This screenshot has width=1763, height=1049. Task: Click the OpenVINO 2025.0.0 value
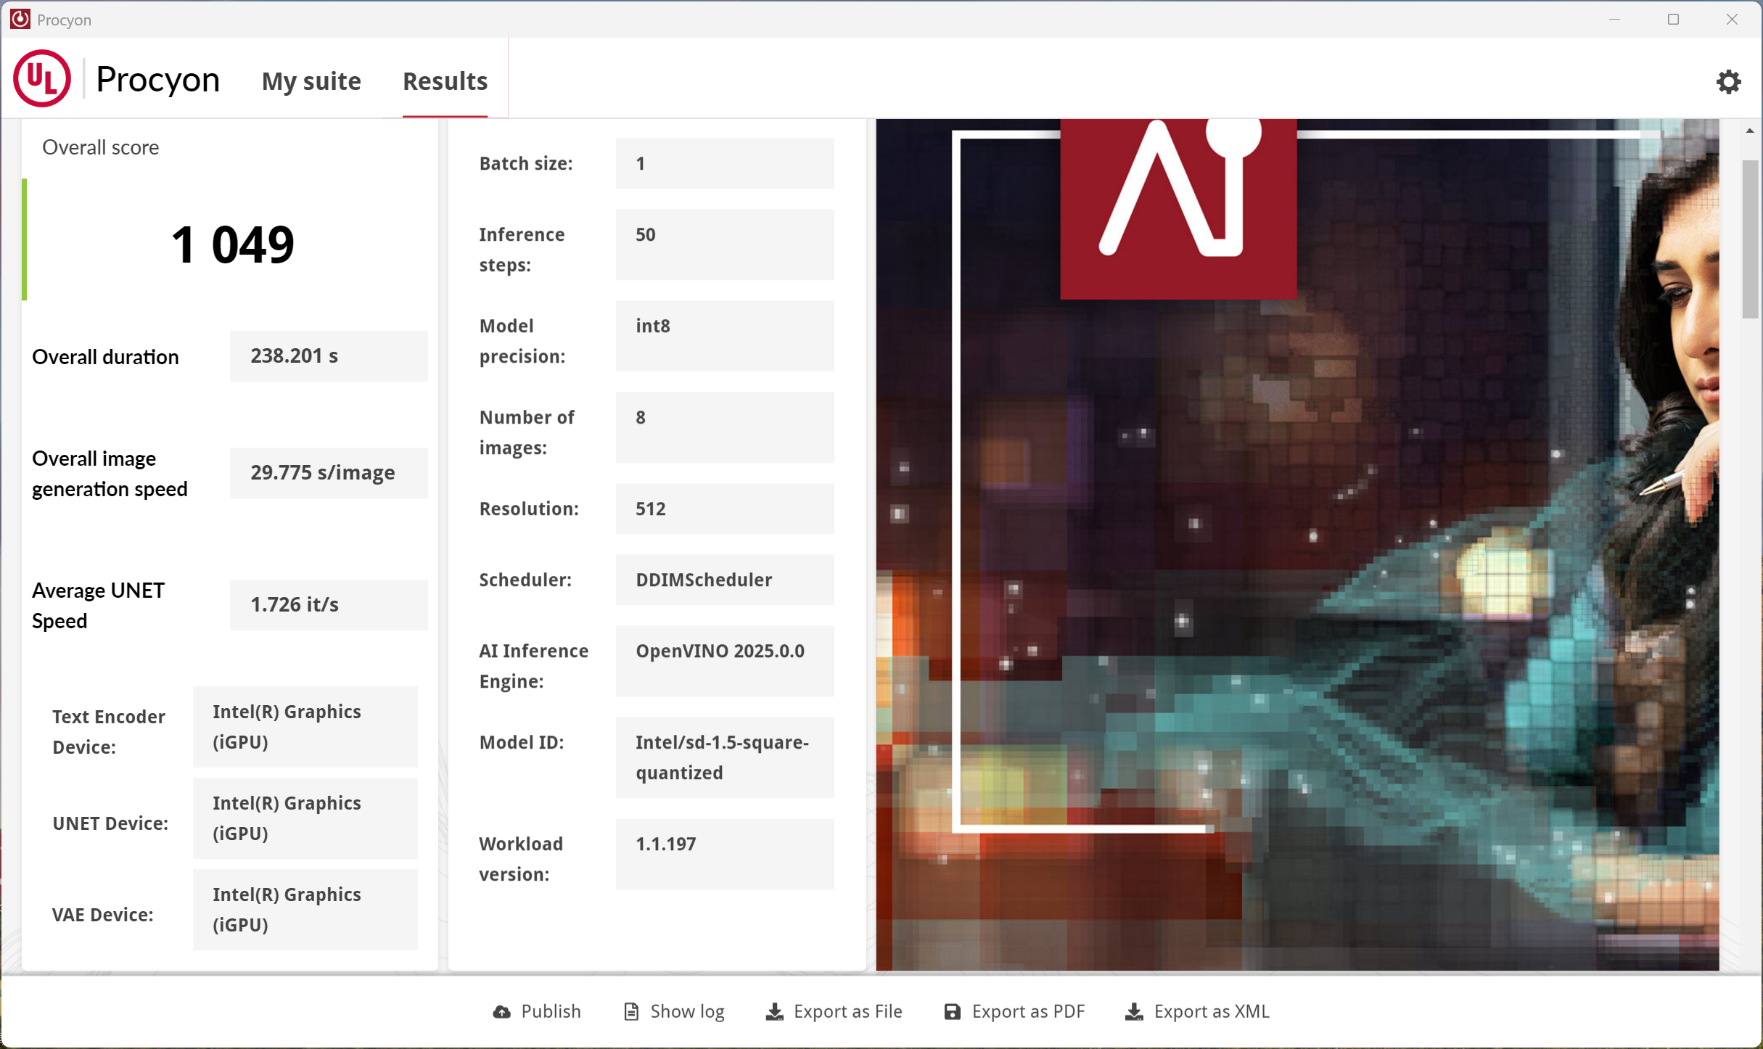click(x=725, y=661)
